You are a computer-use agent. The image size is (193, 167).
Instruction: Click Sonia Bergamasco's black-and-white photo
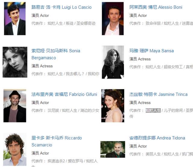[x=15, y=62]
